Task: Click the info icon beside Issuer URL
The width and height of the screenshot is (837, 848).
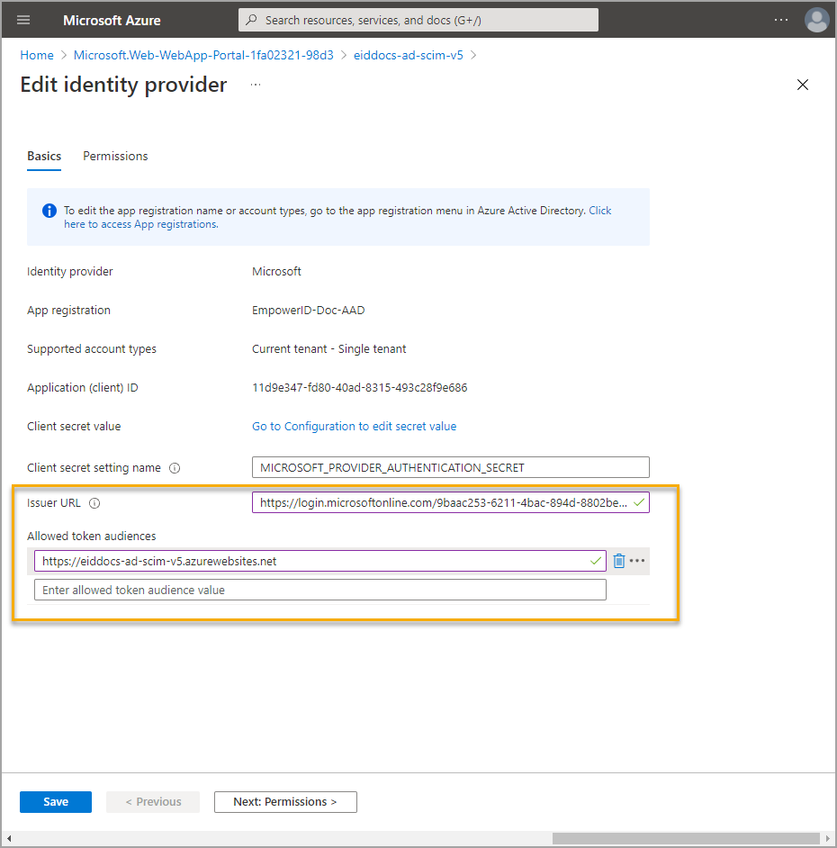Action: tap(94, 503)
